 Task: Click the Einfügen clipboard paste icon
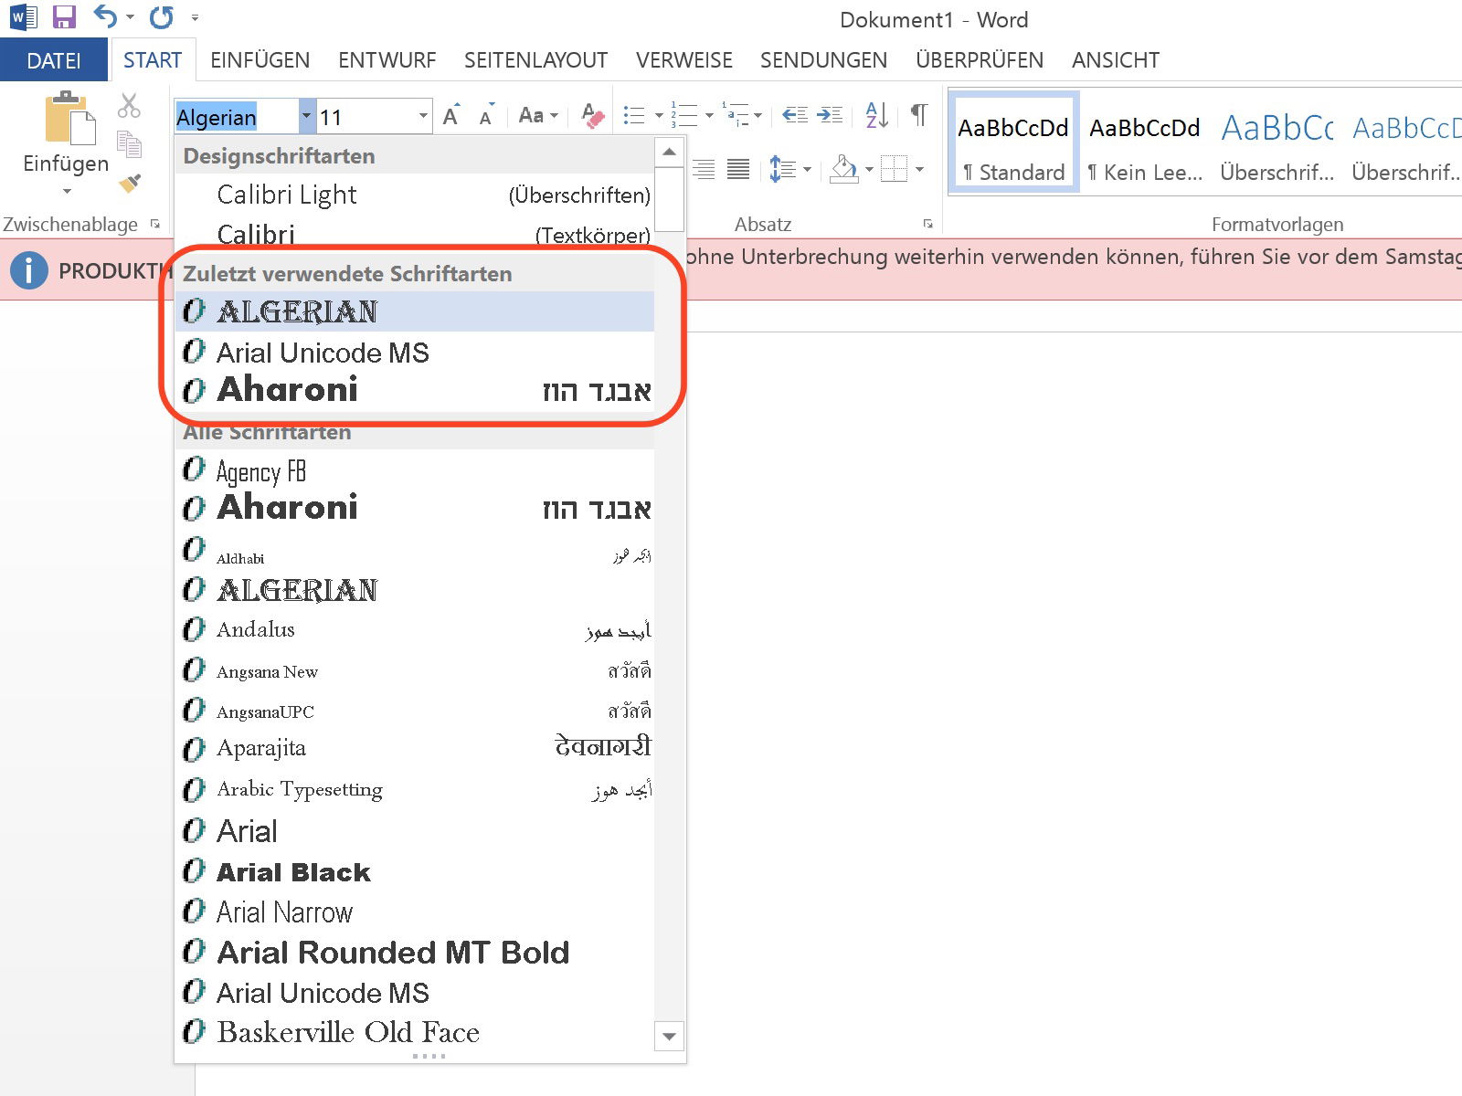point(69,118)
